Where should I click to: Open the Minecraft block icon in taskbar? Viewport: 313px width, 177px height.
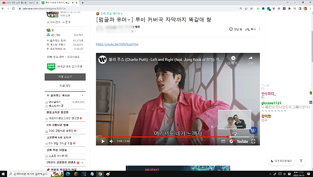[76, 174]
